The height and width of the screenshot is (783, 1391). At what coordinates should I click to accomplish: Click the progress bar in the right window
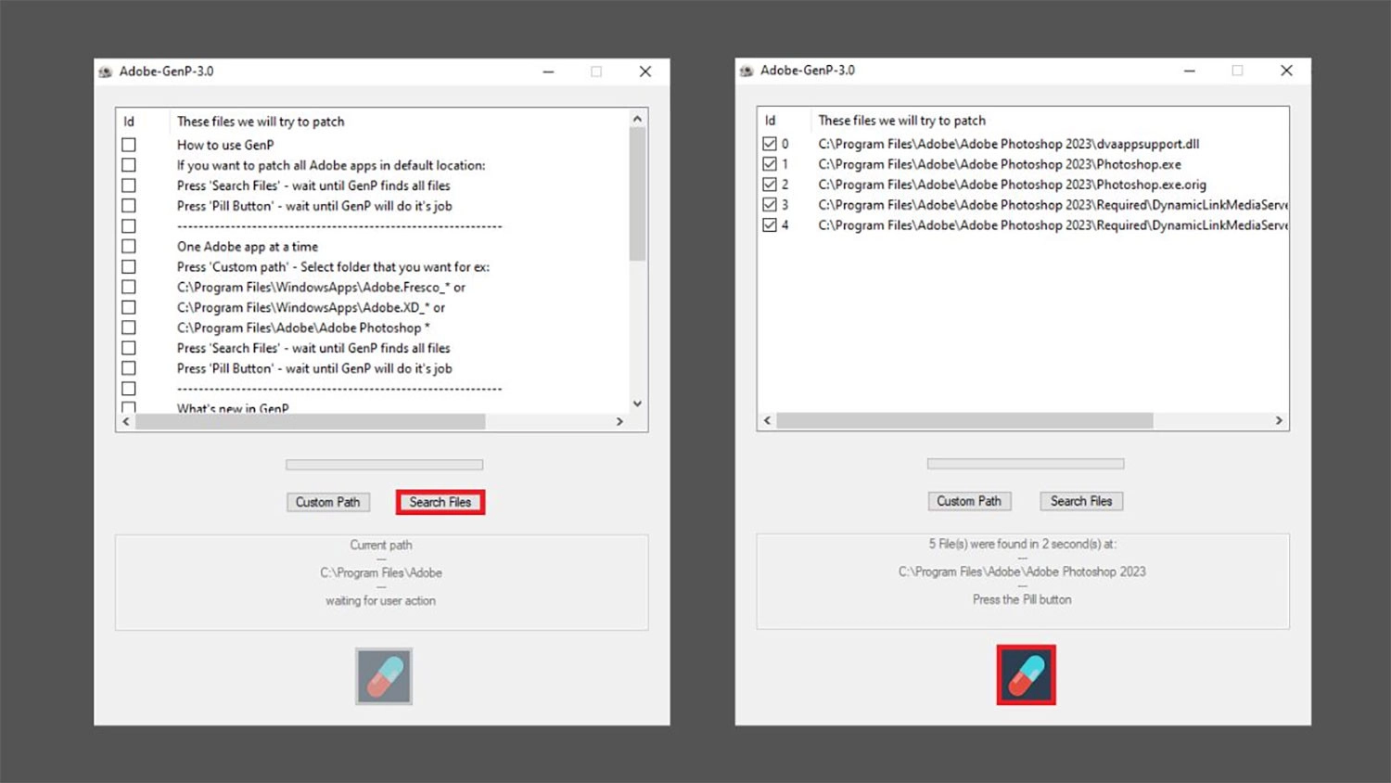click(x=1026, y=464)
